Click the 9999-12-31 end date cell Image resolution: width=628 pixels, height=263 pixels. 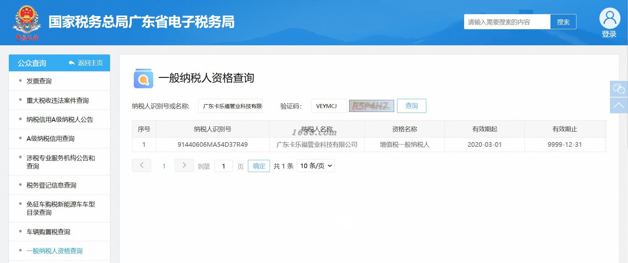565,144
